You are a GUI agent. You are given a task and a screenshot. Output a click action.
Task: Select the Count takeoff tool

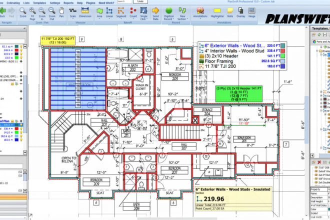click(133, 12)
